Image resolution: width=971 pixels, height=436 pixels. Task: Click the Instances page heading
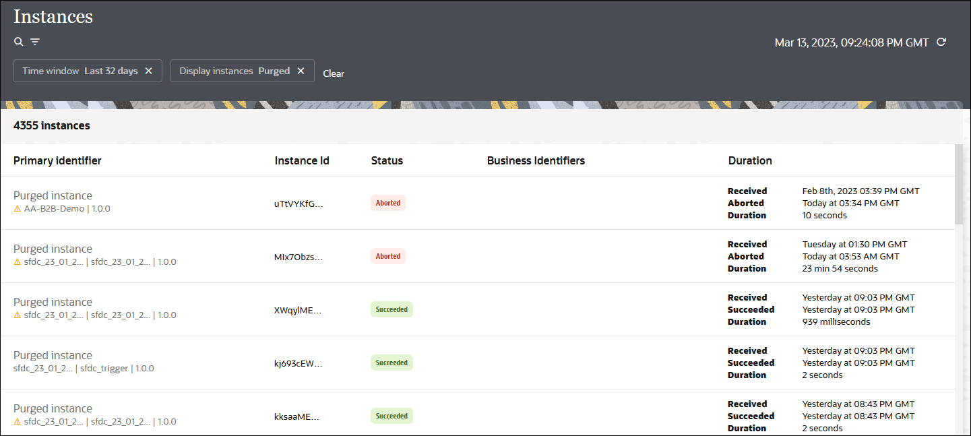click(x=53, y=17)
